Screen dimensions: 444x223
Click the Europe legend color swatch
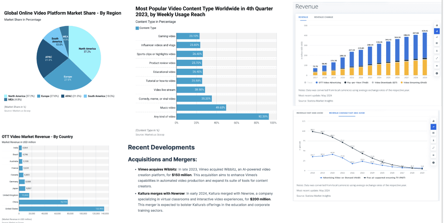[39, 96]
